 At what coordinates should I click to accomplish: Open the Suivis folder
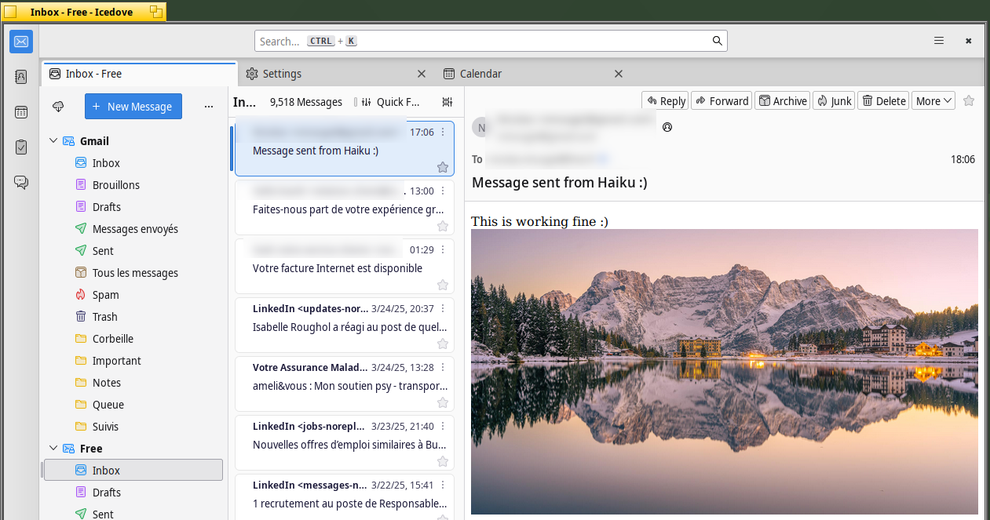pos(133,427)
